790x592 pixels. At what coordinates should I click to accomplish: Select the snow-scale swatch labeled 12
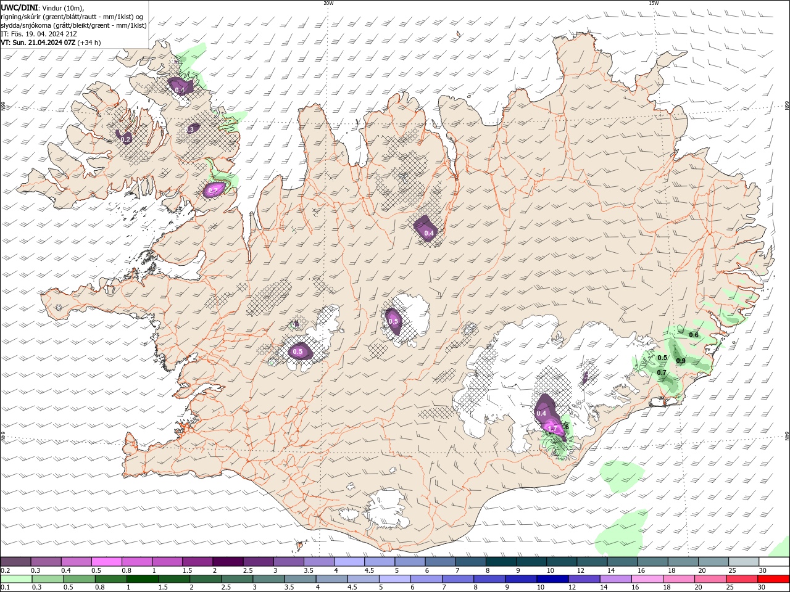tap(592, 561)
